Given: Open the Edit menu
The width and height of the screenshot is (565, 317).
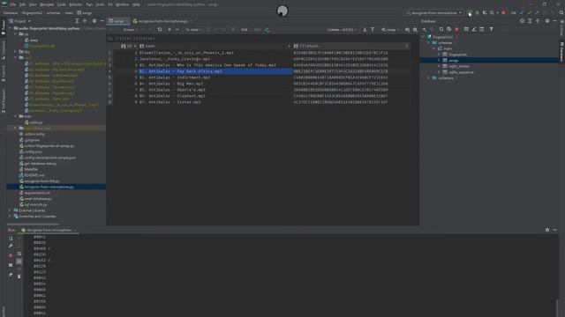Looking at the screenshot, I should [22, 4].
